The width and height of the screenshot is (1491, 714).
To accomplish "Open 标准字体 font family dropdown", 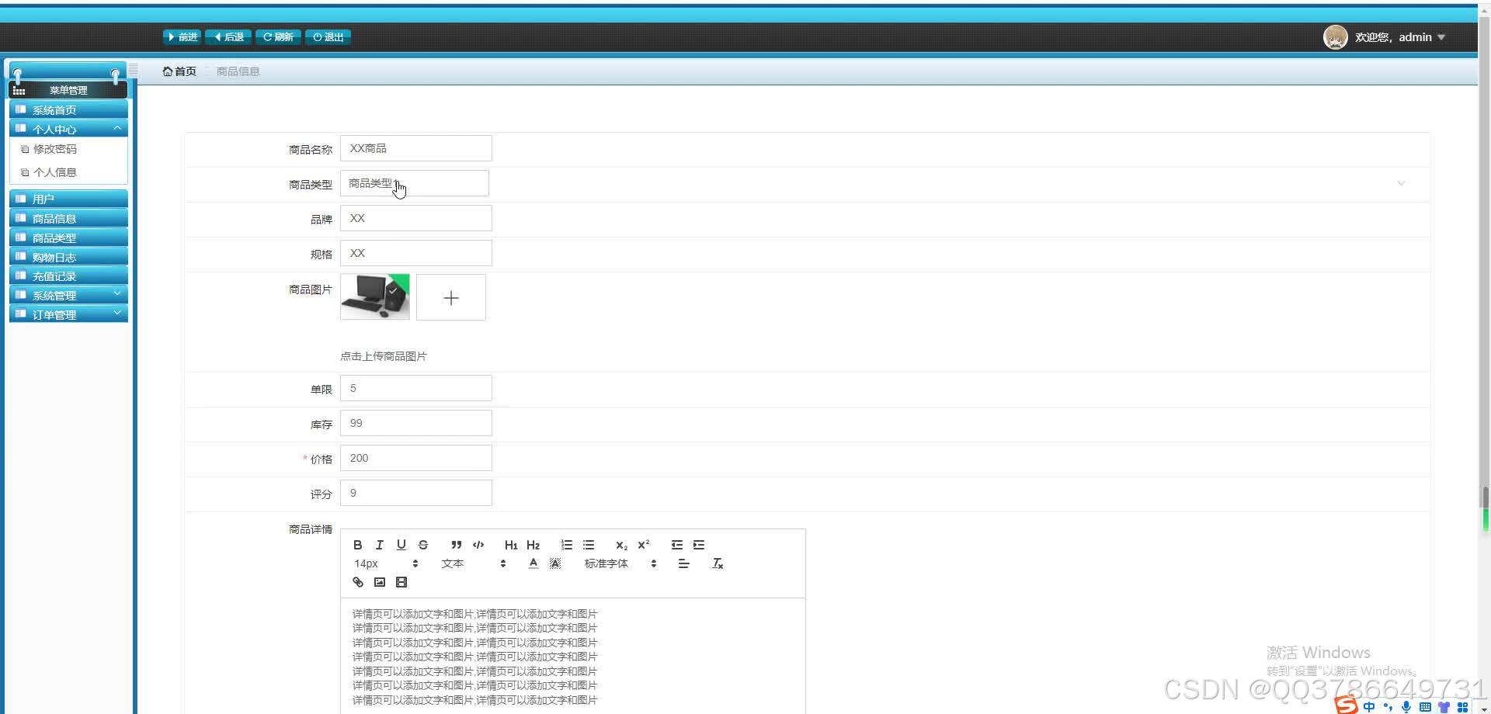I will tap(620, 563).
